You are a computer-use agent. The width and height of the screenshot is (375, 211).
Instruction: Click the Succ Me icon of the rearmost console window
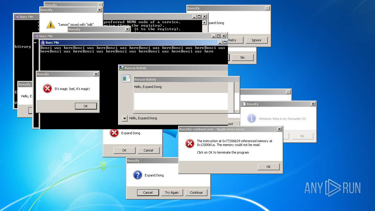(17, 17)
